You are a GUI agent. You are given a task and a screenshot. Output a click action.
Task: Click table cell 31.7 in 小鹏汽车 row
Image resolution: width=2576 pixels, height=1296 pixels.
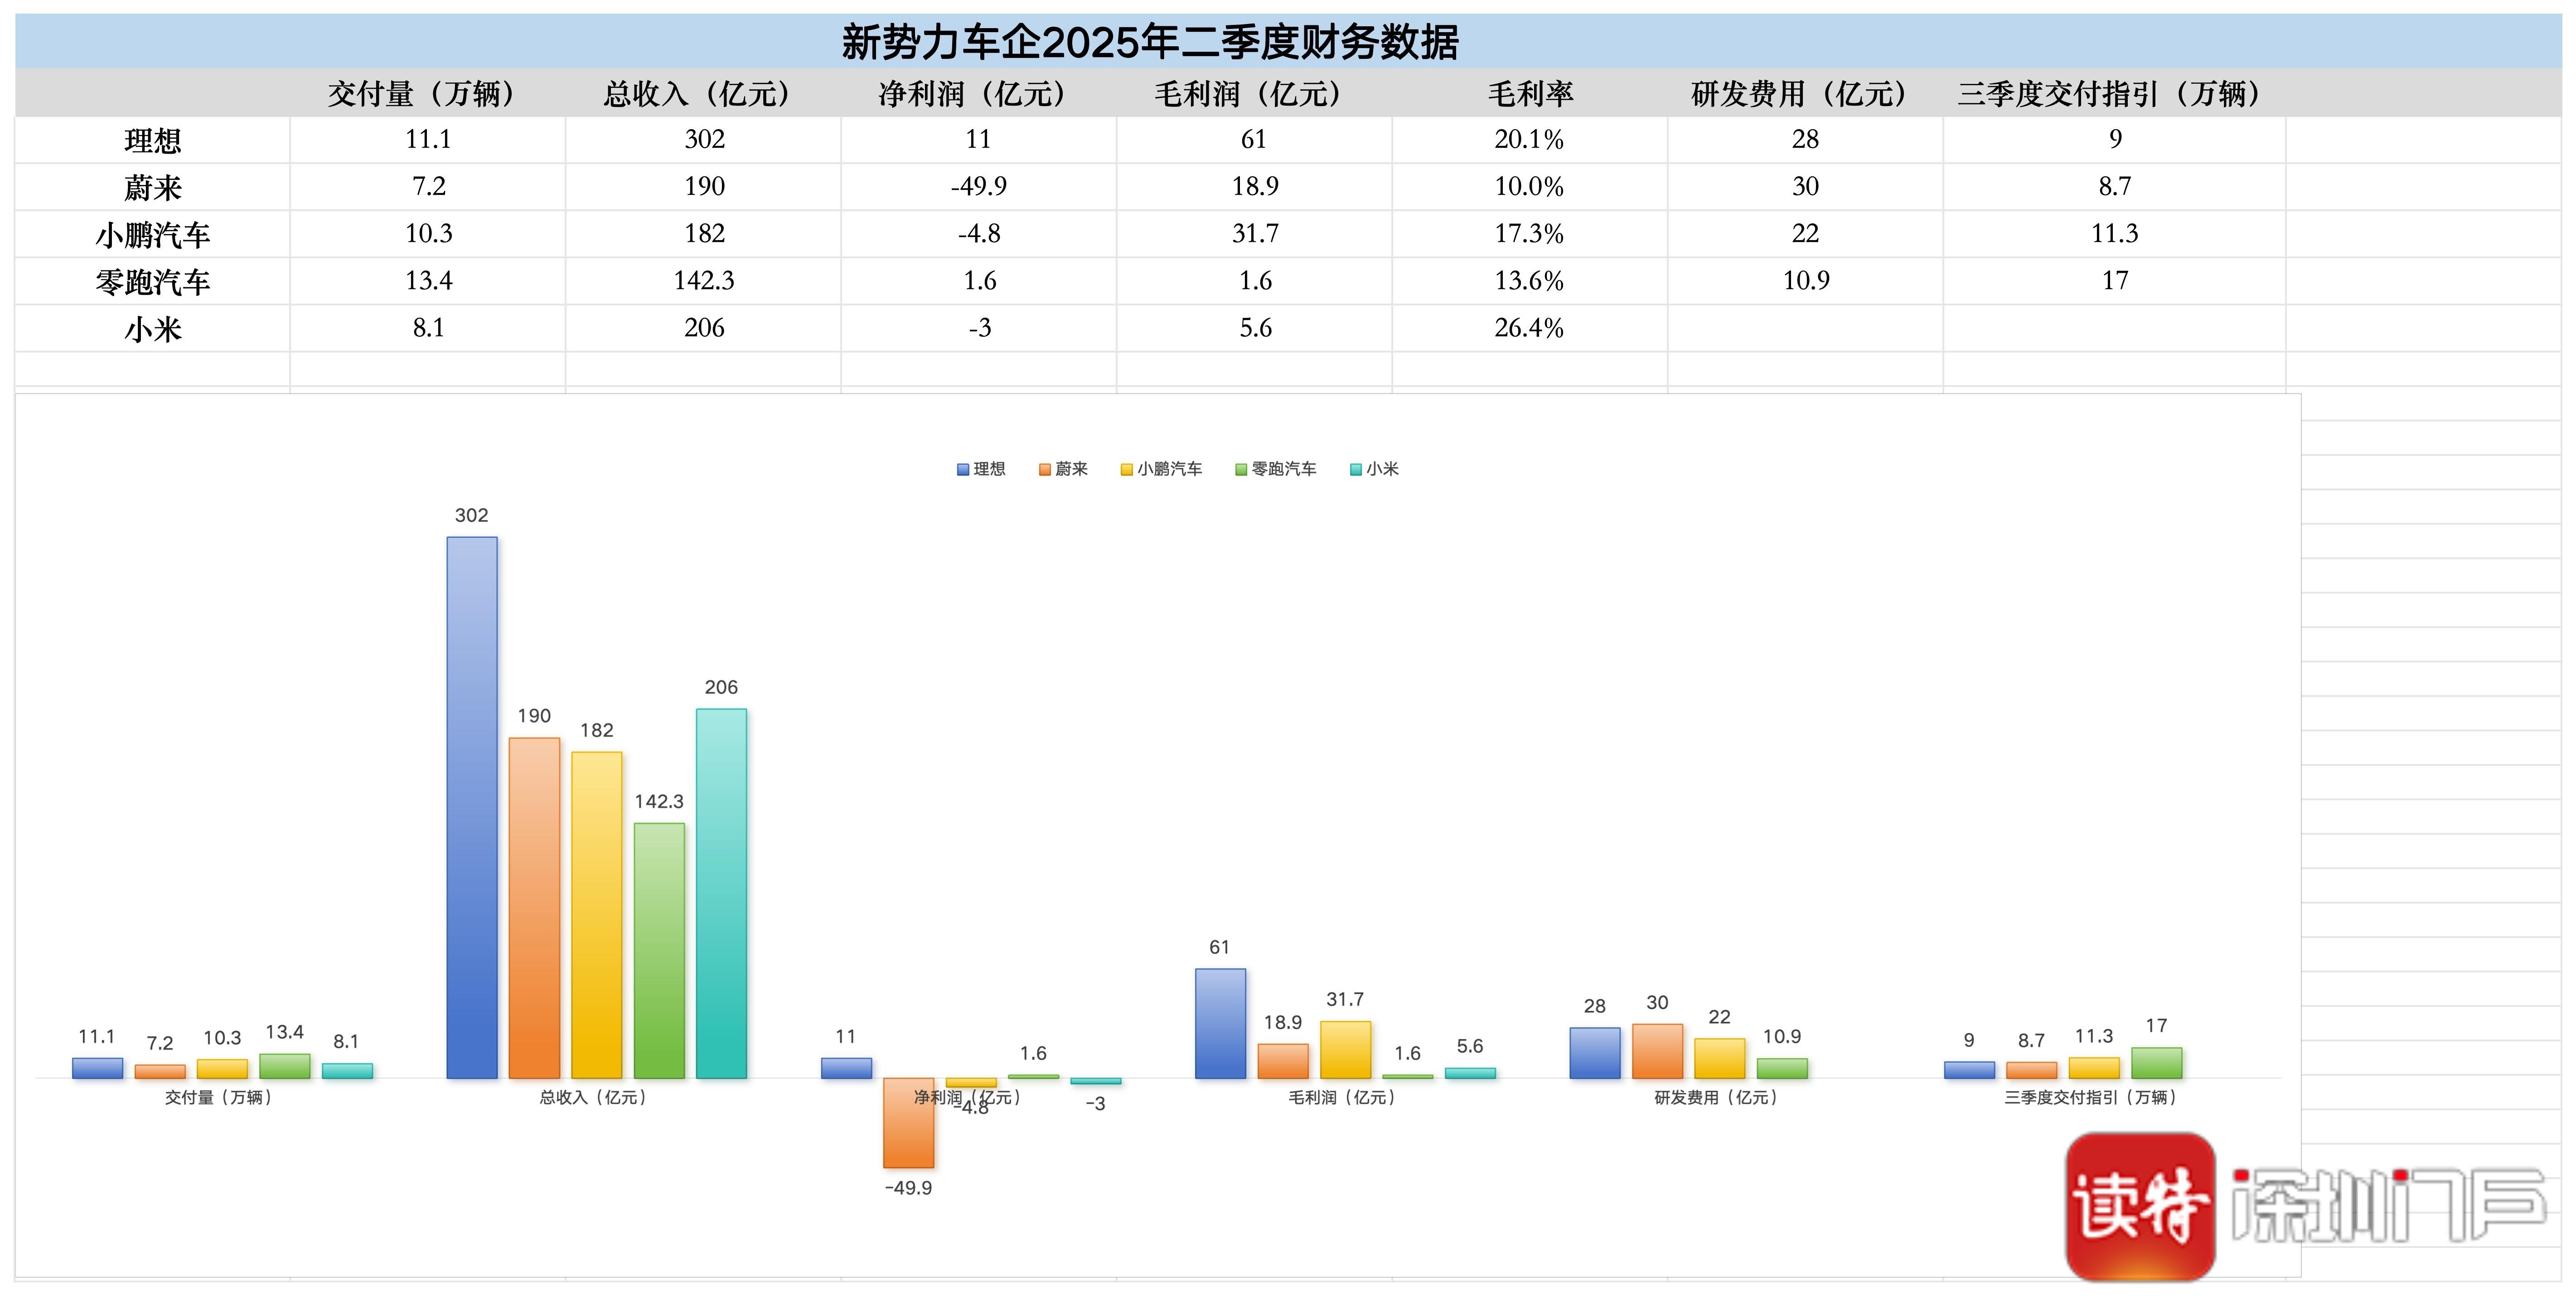(1254, 234)
